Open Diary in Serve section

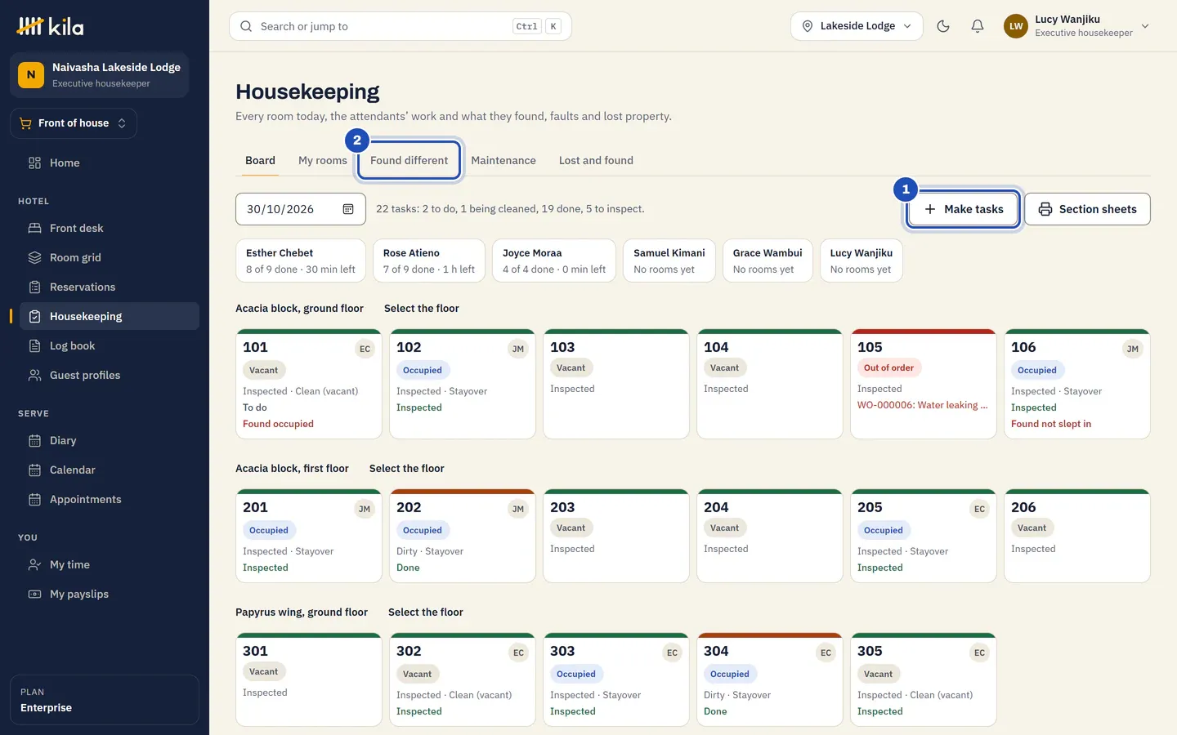[x=110, y=440]
